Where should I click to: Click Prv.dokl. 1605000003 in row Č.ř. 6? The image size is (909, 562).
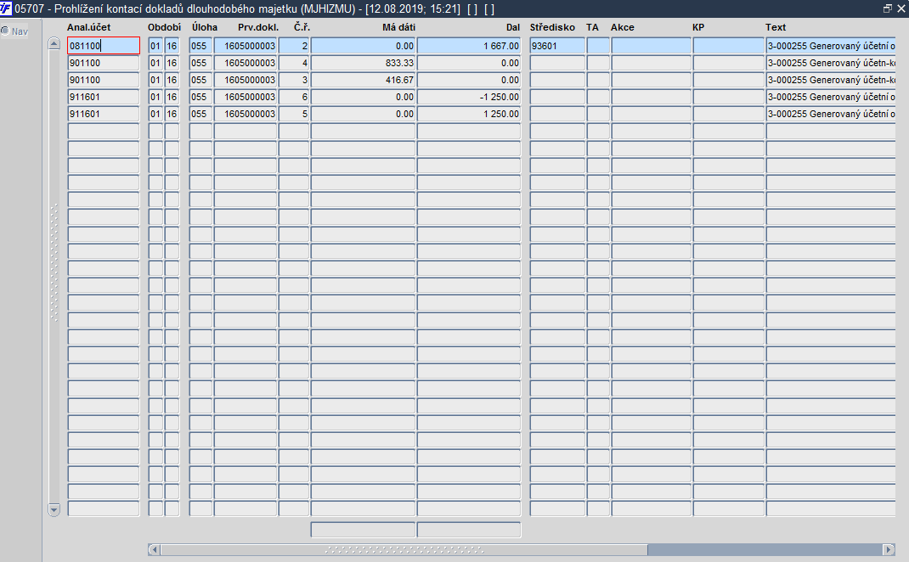click(246, 97)
